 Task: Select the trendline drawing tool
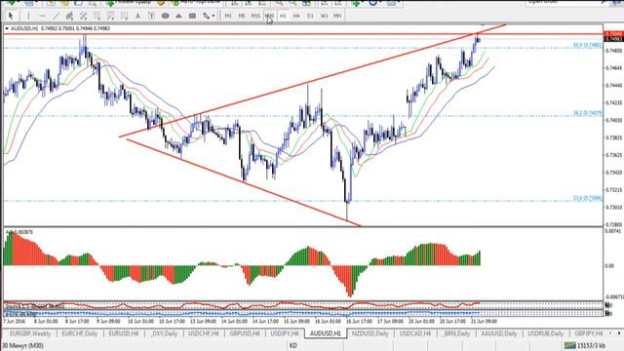[x=56, y=16]
